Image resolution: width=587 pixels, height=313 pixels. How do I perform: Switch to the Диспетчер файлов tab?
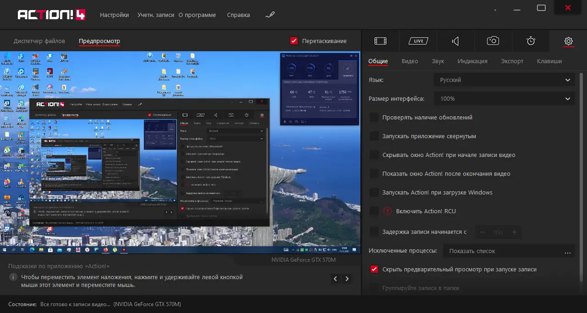point(39,41)
